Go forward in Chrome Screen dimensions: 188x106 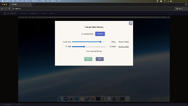click(6, 9)
